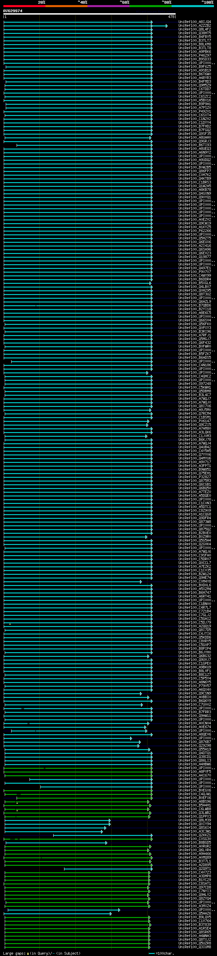Select hit label UniRef100_C6TDD7
The width and height of the screenshot is (217, 956).
tap(195, 89)
